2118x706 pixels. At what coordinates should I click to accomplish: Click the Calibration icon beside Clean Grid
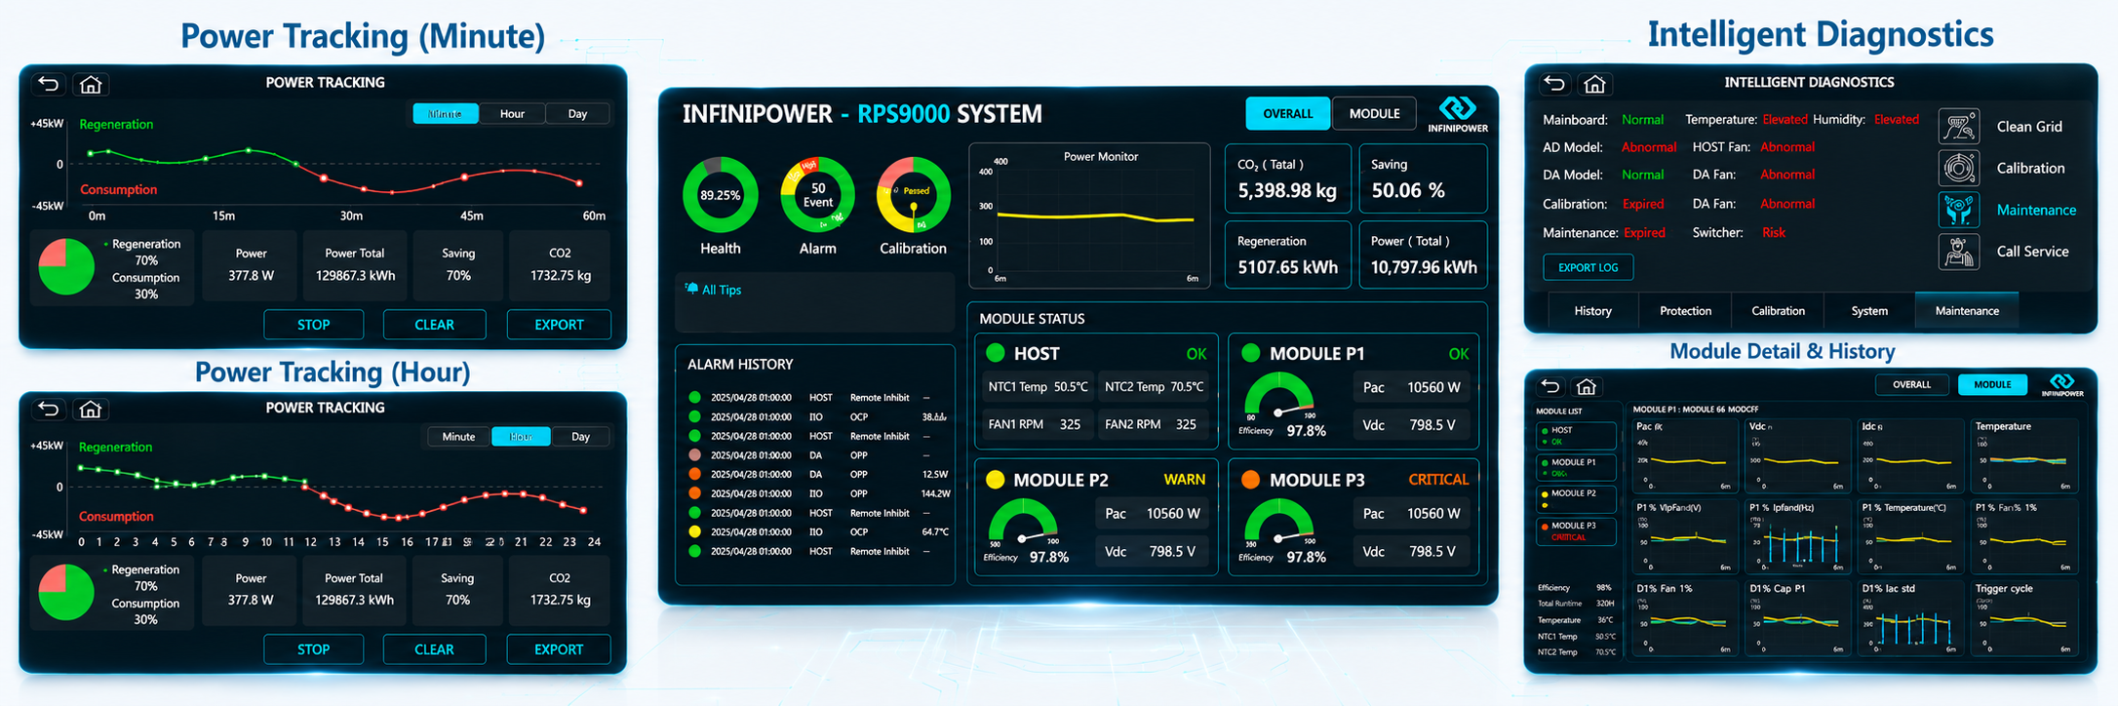[x=1959, y=168]
